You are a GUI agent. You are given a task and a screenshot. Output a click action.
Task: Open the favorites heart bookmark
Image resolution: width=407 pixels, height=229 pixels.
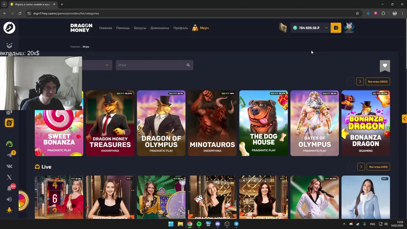click(x=385, y=66)
